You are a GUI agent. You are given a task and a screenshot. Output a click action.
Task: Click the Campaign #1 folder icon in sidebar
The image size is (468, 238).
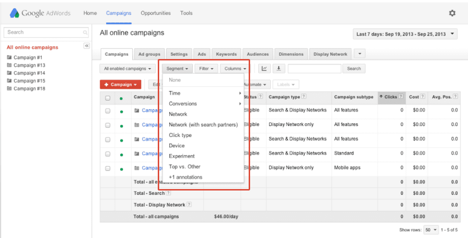[9, 58]
